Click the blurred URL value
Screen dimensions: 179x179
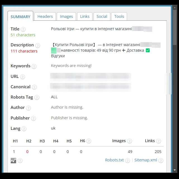tap(91, 77)
